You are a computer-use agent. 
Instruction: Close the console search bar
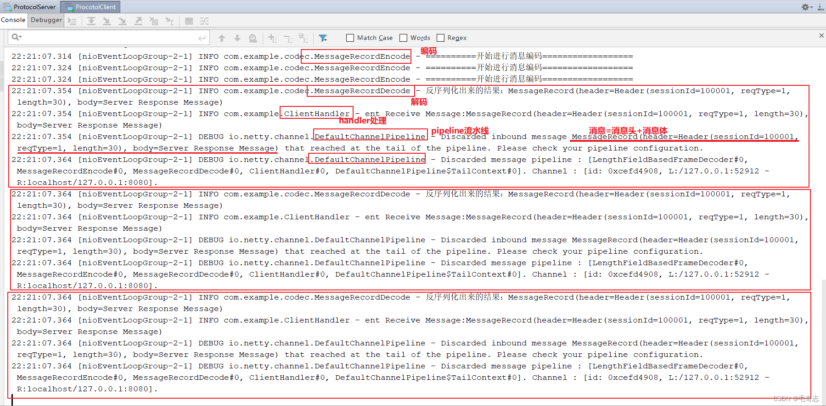821,35
